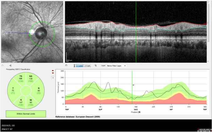Click the red down arrow beside thickness chart
Screen dimensions: 212x132
pyautogui.click(x=53, y=74)
